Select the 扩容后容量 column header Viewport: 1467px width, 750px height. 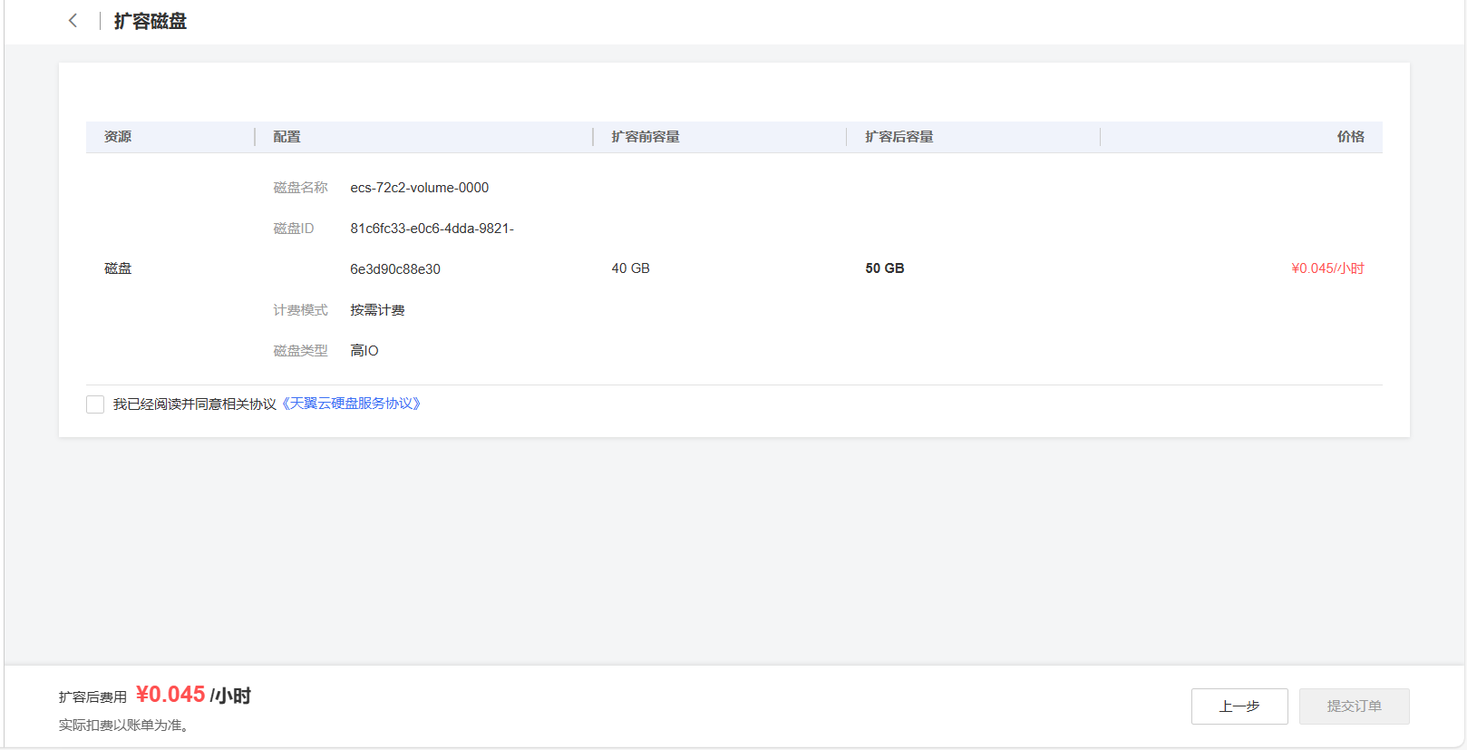899,137
